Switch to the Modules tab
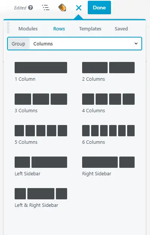The height and width of the screenshot is (235, 150). tap(28, 29)
